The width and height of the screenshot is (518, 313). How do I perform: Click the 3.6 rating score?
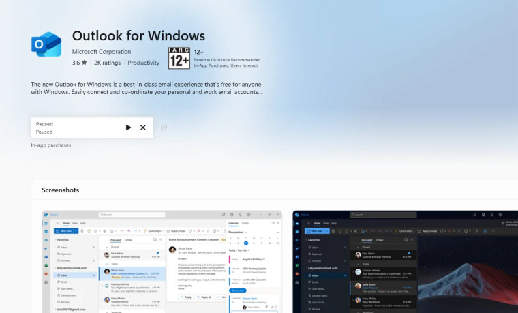point(76,63)
